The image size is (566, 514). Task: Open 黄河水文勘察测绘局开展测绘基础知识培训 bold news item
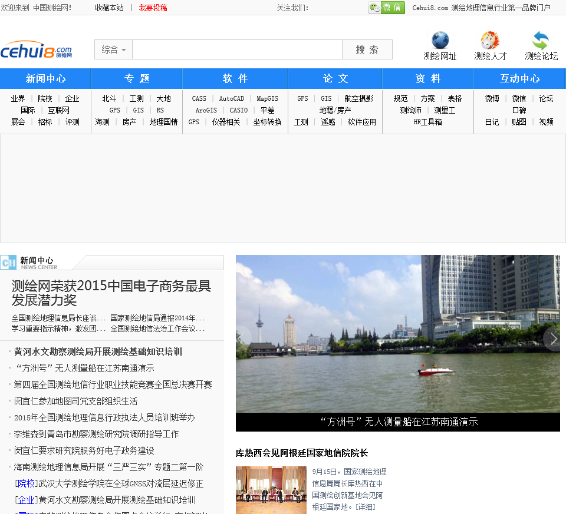(x=98, y=351)
